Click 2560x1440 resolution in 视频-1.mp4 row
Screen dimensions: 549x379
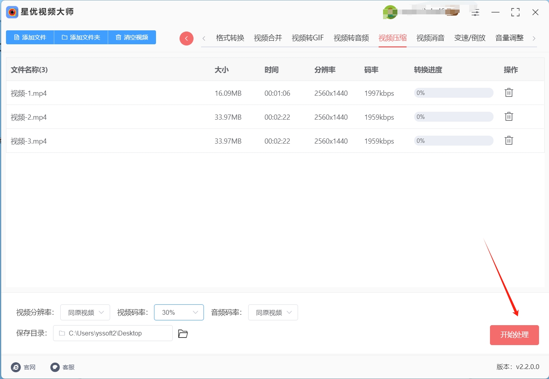click(x=331, y=93)
